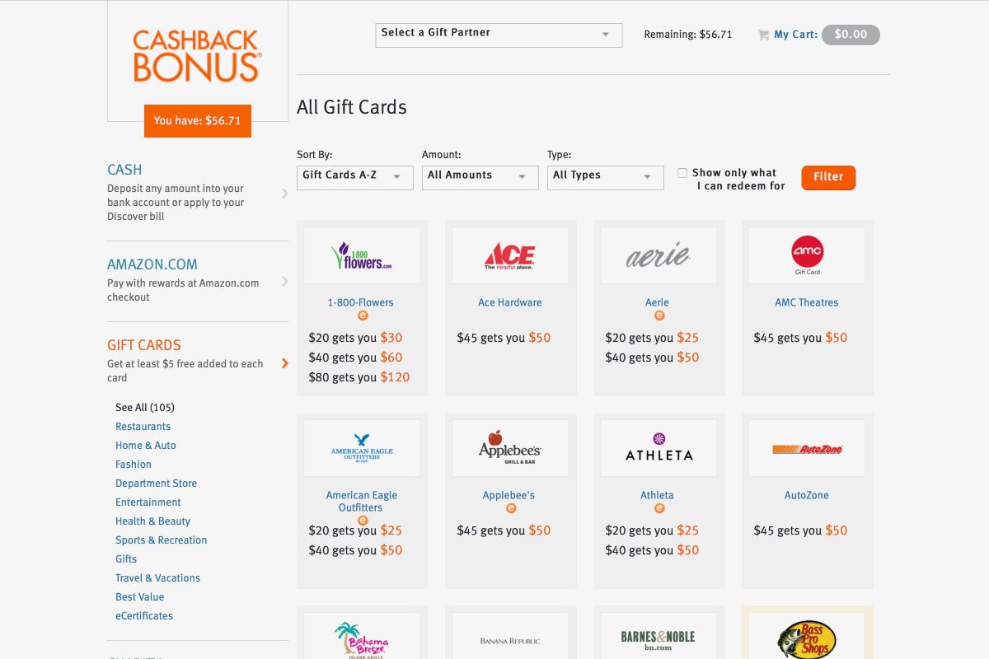Expand the GIFT CARDS section arrow
This screenshot has width=989, height=659.
coord(284,362)
